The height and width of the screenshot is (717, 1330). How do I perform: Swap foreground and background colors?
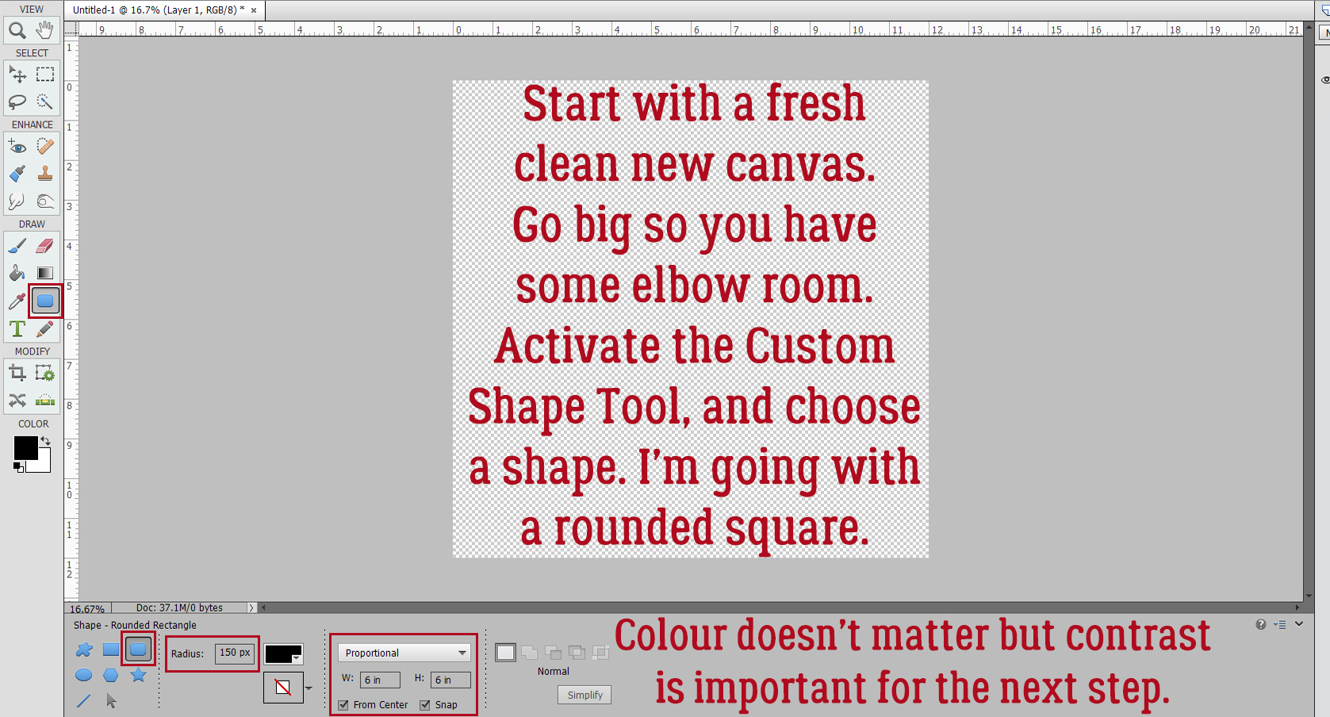(46, 441)
